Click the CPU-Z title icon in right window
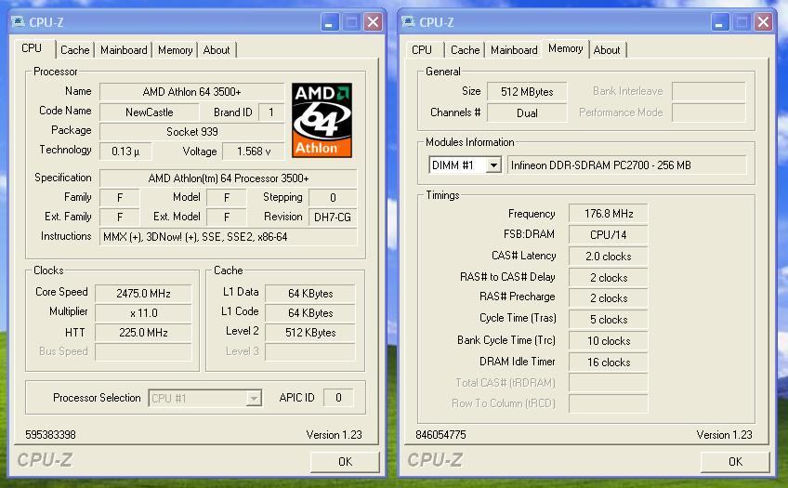This screenshot has height=488, width=788. 408,21
